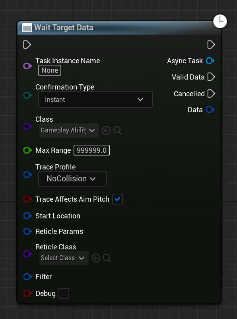Viewport: 237px width, 319px height.
Task: Click the Start Location input pin
Action: tap(27, 216)
